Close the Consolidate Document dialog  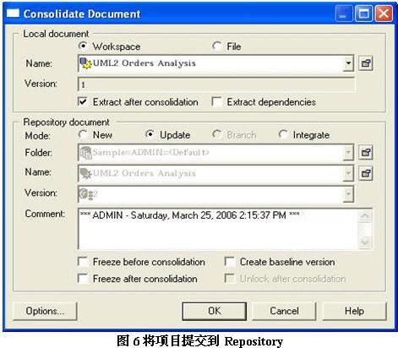pyautogui.click(x=384, y=14)
